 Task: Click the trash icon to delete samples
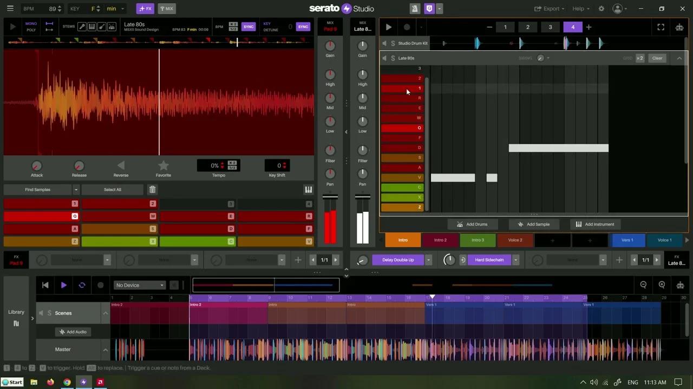click(x=152, y=189)
